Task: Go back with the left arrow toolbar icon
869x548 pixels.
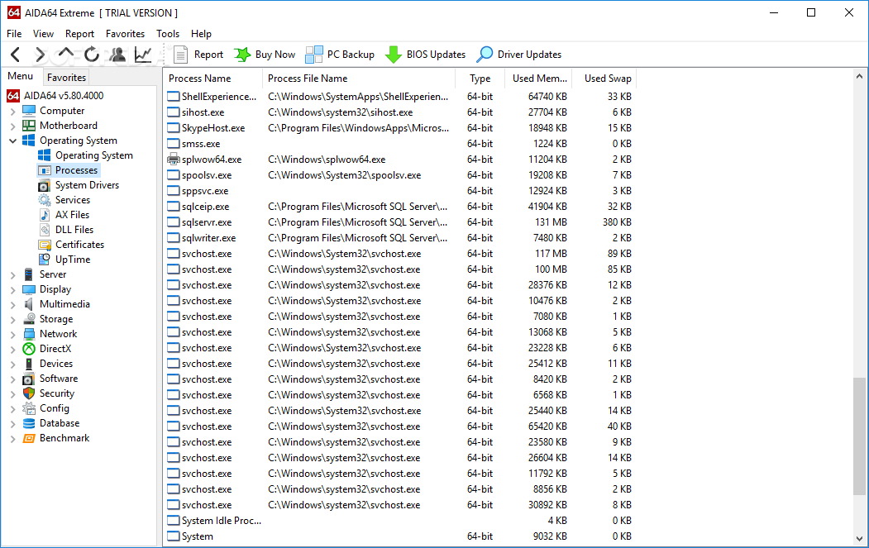Action: [x=16, y=55]
